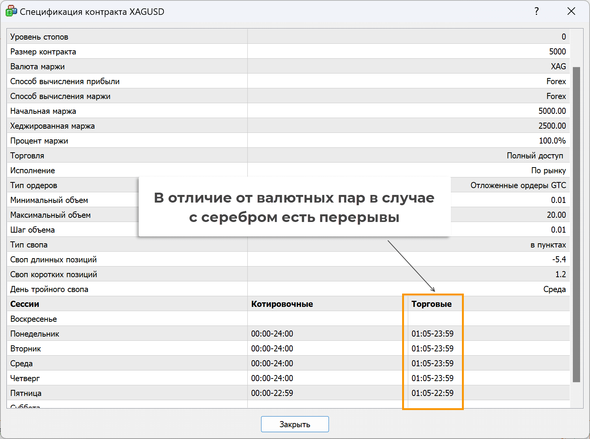
Task: Select the Уровень стопов row label
Action: pyautogui.click(x=39, y=37)
